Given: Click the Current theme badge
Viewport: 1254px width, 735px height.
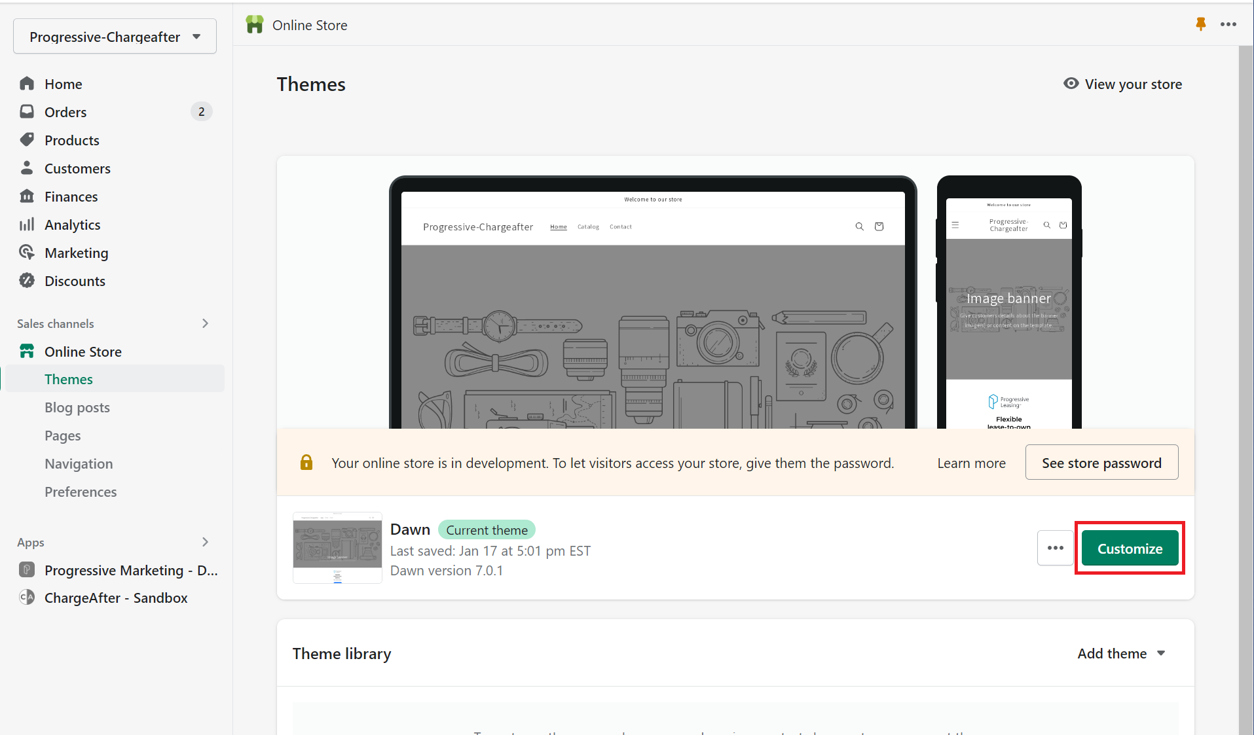Looking at the screenshot, I should (x=487, y=530).
